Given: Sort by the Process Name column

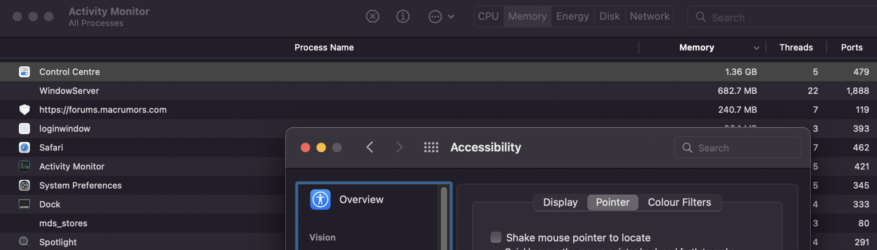Looking at the screenshot, I should coord(324,47).
